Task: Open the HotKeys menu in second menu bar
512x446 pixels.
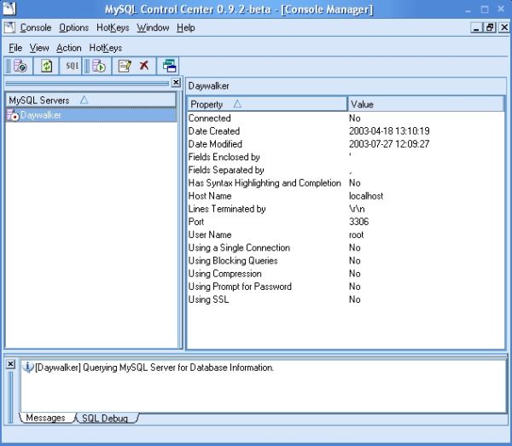Action: pyautogui.click(x=106, y=48)
